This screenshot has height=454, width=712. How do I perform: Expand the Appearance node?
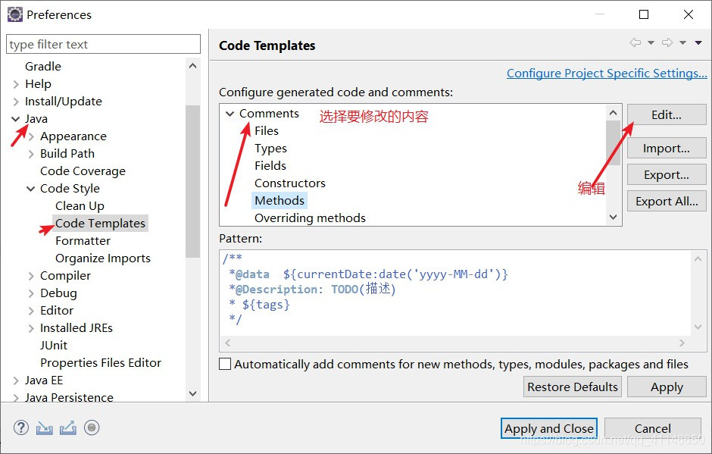click(x=31, y=136)
